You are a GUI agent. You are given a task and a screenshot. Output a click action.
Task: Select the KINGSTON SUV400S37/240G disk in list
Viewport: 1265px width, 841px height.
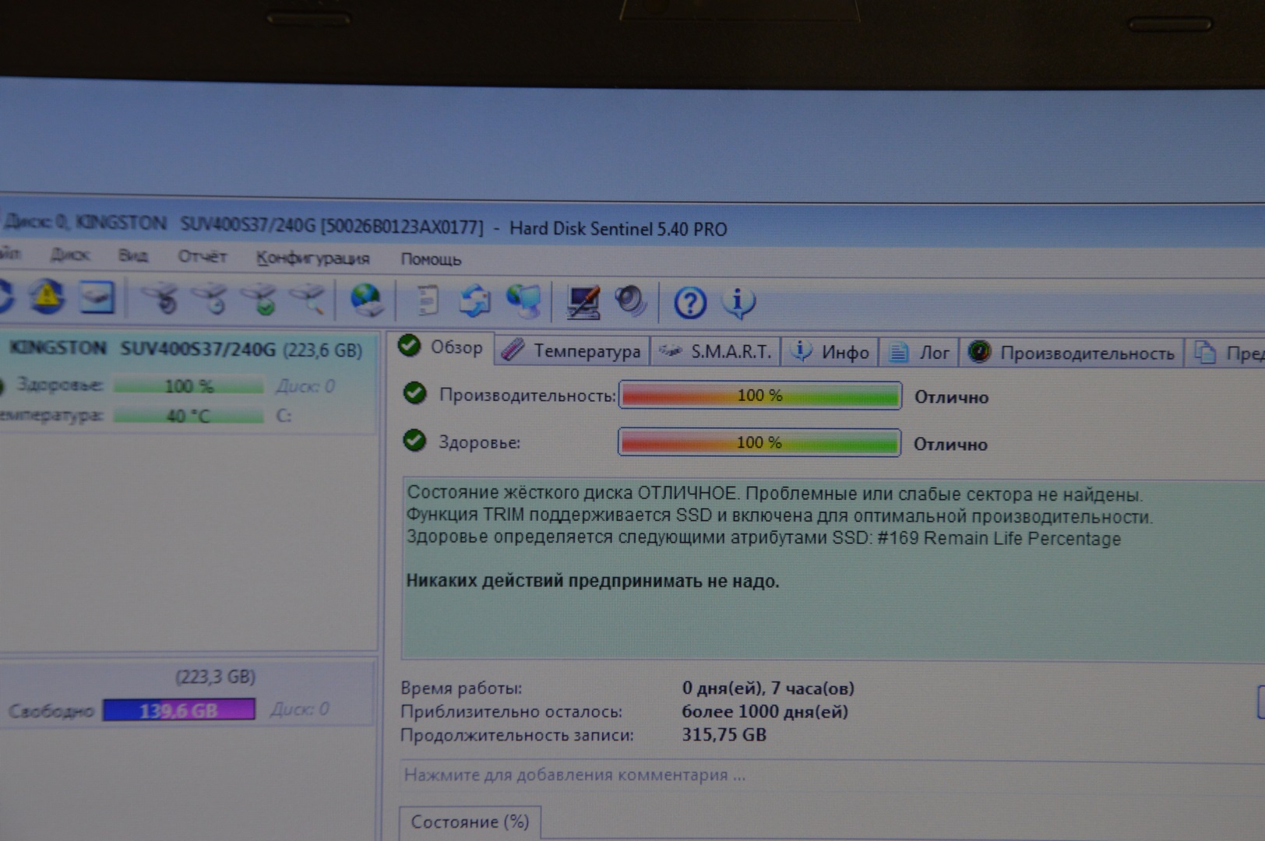185,350
